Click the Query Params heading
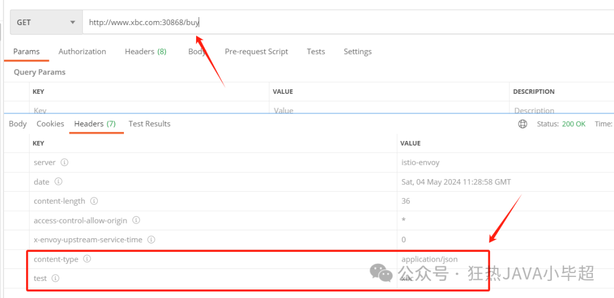Image resolution: width=614 pixels, height=298 pixels. point(40,72)
